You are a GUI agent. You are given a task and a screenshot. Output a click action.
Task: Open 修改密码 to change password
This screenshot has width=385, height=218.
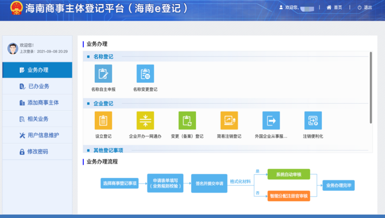coord(37,152)
